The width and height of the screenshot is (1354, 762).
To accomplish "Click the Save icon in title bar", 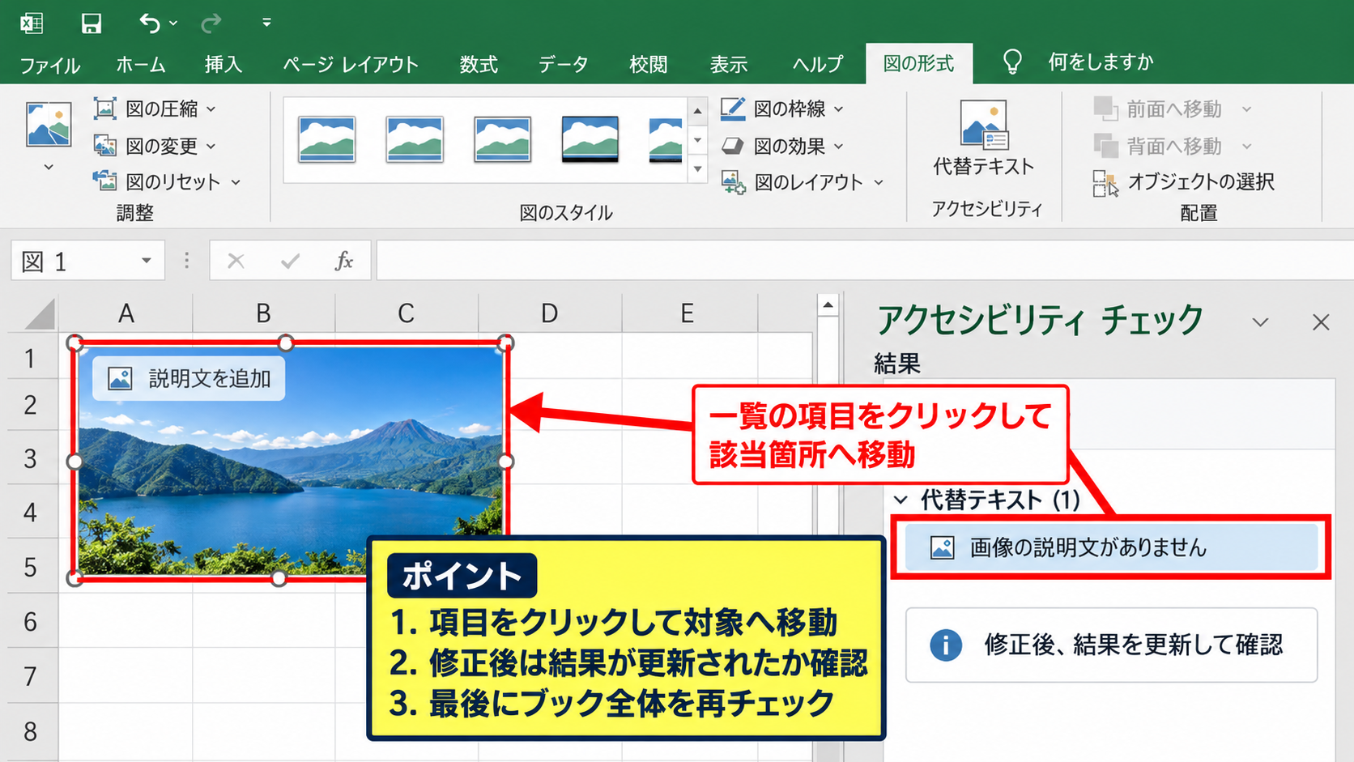I will (92, 23).
